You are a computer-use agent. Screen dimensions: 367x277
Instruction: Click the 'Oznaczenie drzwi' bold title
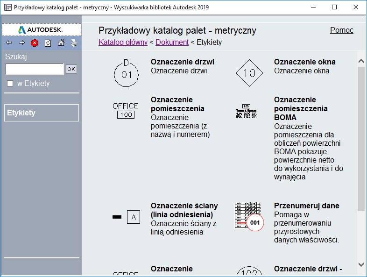coord(183,62)
